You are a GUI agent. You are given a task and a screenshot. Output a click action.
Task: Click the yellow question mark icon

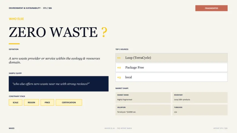tap(104, 32)
